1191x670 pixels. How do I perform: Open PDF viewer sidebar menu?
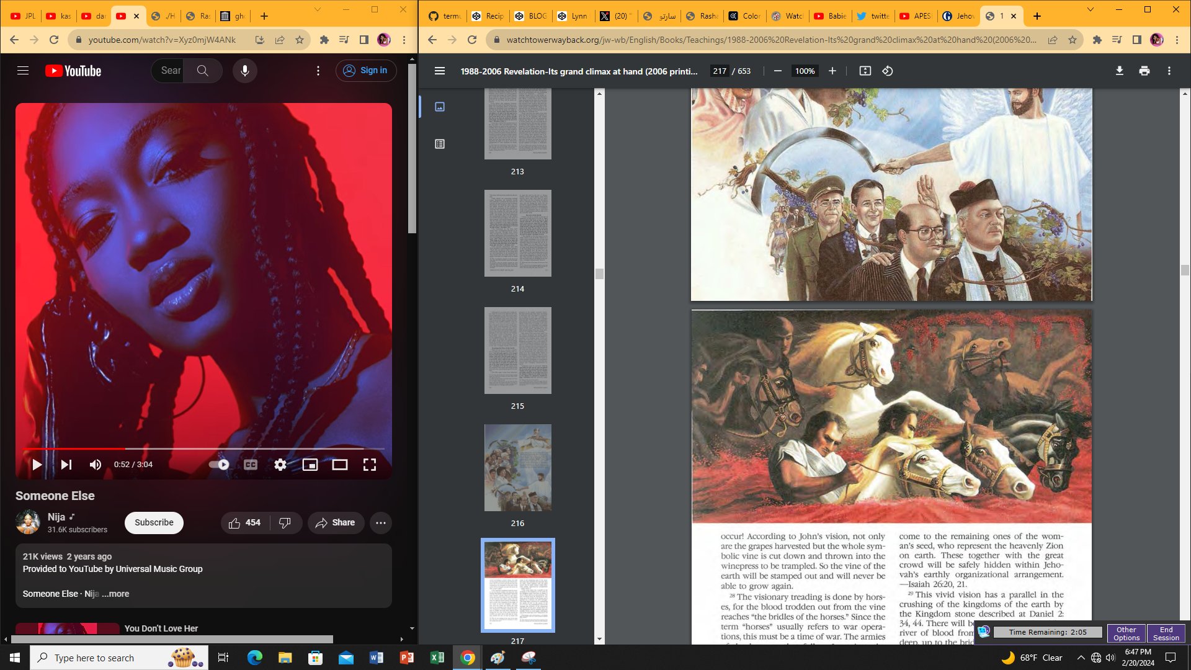[440, 71]
